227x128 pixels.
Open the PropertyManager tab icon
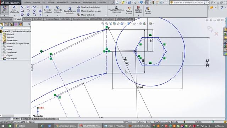(x=6, y=24)
